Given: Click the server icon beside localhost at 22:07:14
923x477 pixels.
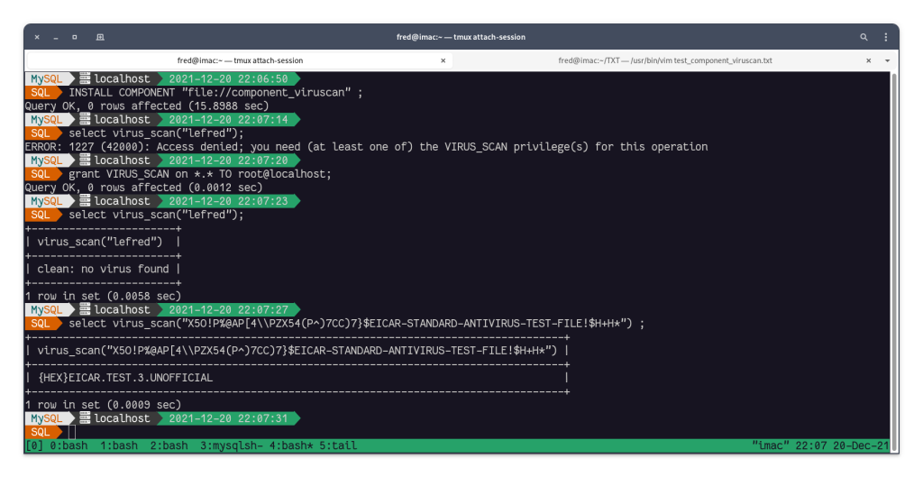Looking at the screenshot, I should [85, 120].
